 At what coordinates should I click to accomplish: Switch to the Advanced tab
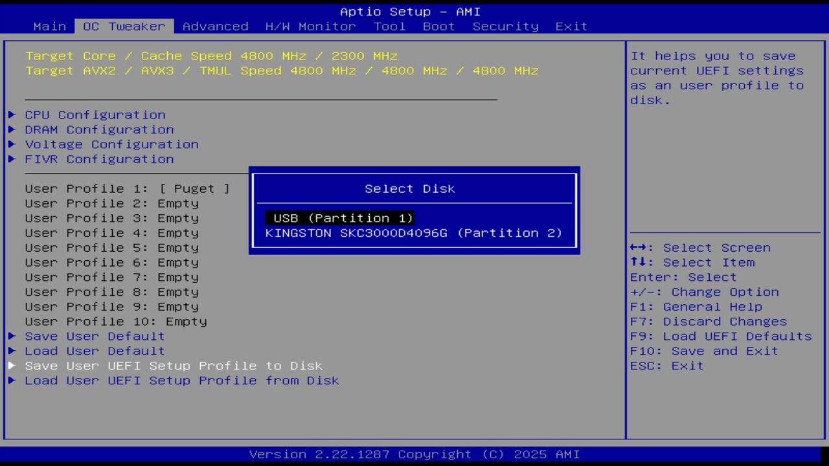coord(215,27)
